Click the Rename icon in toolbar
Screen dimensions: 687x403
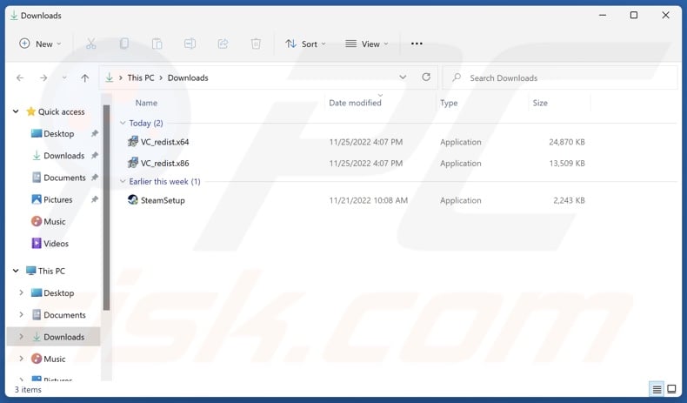pyautogui.click(x=190, y=44)
